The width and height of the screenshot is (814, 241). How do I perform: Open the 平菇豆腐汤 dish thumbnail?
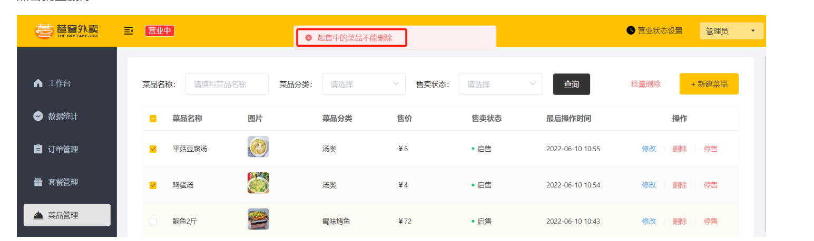[258, 146]
